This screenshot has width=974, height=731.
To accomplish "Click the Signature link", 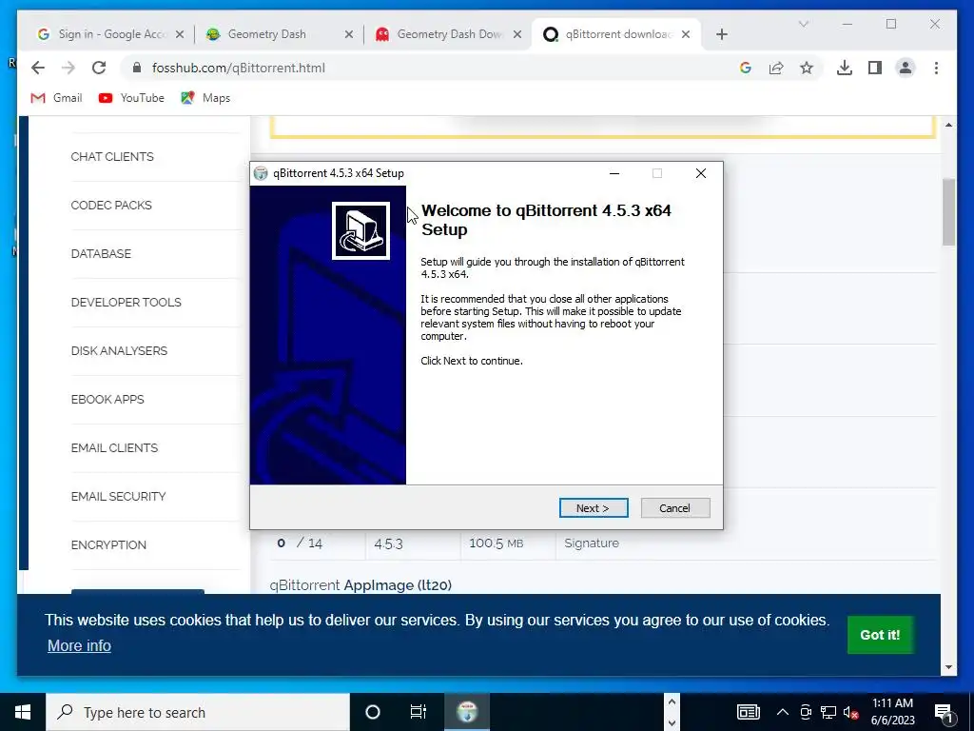I will [592, 543].
